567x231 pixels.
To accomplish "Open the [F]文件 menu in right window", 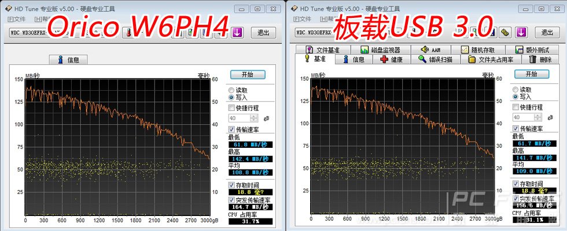I will click(302, 18).
